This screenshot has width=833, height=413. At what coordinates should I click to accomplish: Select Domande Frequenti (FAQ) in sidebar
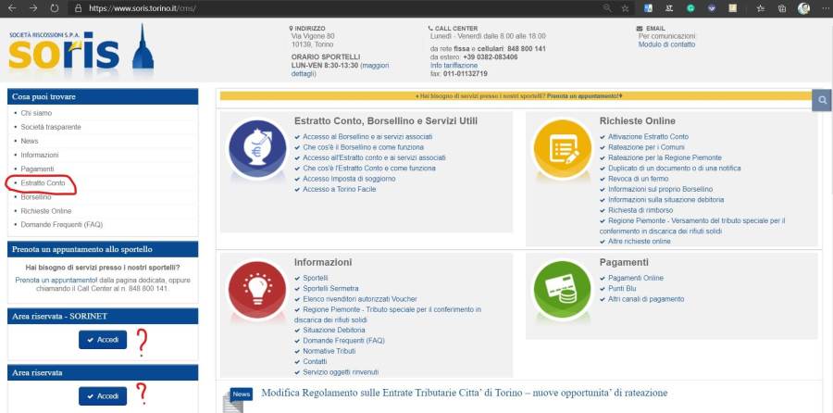[61, 225]
